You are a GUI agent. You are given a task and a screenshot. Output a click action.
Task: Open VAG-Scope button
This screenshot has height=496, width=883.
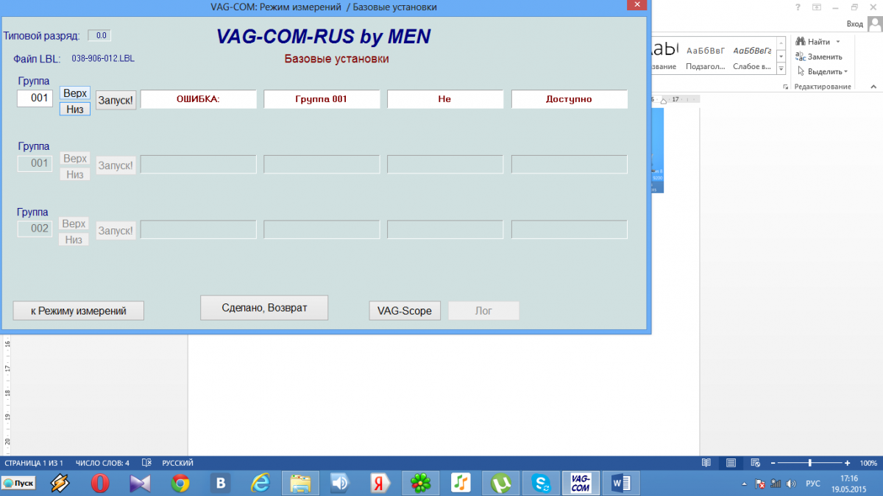(x=405, y=311)
